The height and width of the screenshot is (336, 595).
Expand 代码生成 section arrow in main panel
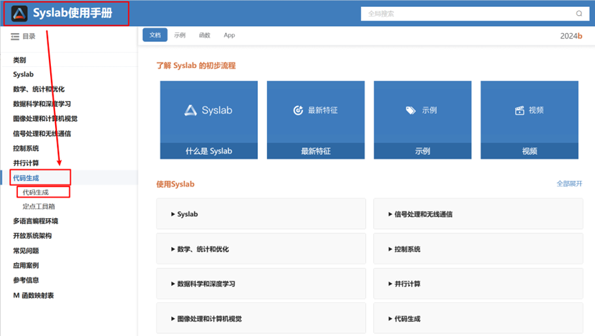tap(390, 319)
